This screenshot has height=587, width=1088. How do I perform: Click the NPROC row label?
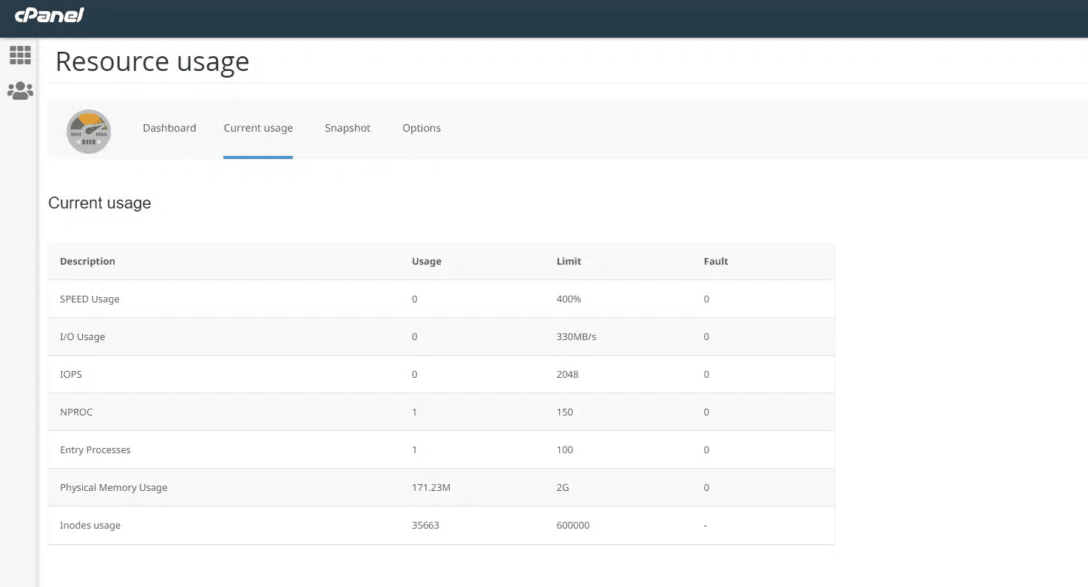click(76, 412)
